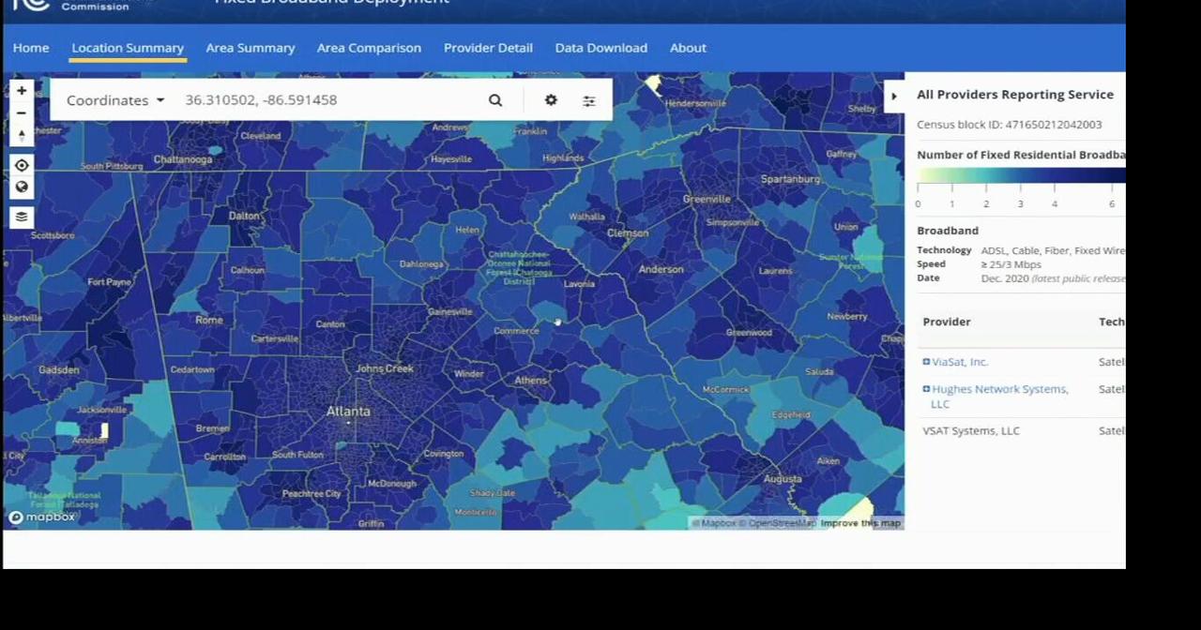
Task: Click Chattanooga label on the map
Action: pyautogui.click(x=183, y=159)
